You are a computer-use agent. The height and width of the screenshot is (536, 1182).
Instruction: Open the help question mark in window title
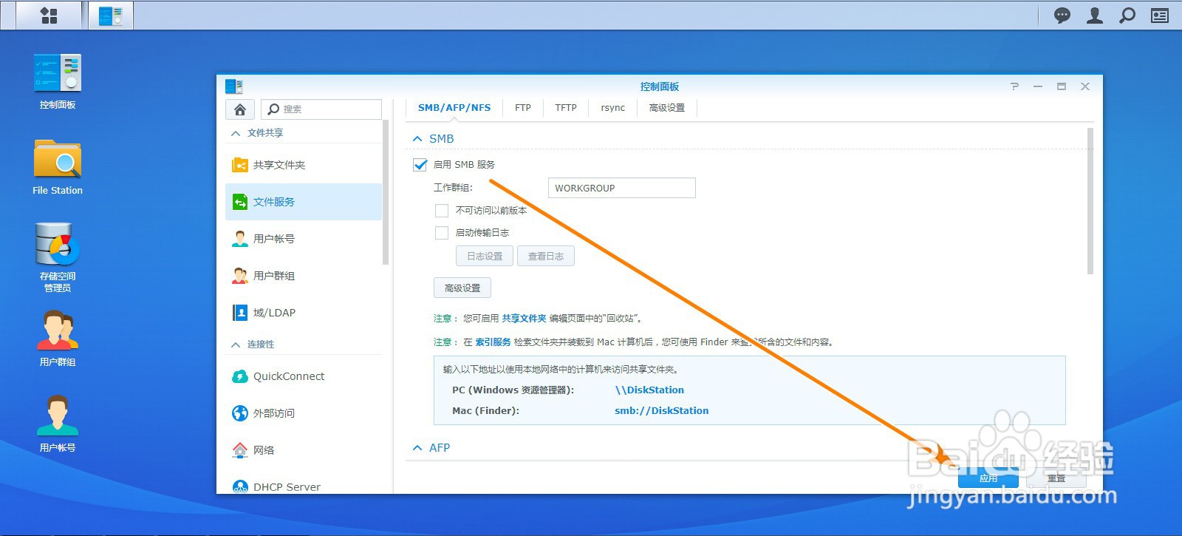click(1014, 86)
